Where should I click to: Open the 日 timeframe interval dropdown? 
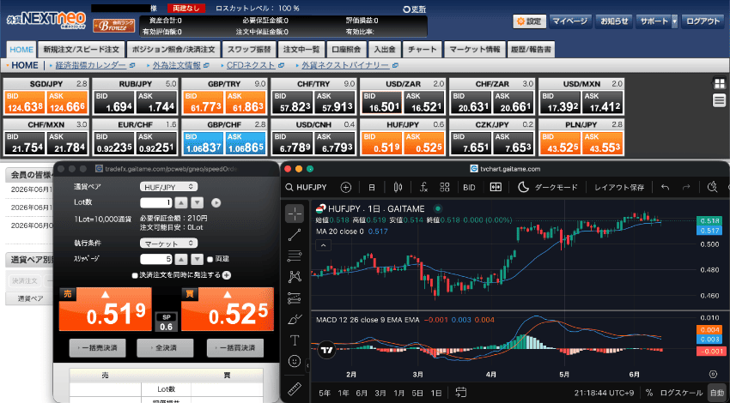[x=372, y=187]
